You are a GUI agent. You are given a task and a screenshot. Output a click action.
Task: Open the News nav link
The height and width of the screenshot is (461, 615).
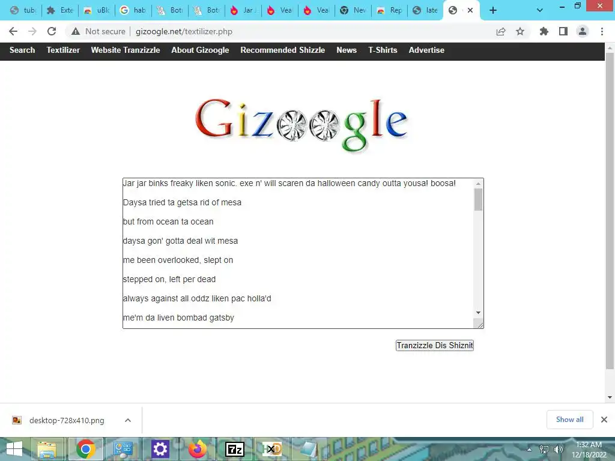coord(347,50)
